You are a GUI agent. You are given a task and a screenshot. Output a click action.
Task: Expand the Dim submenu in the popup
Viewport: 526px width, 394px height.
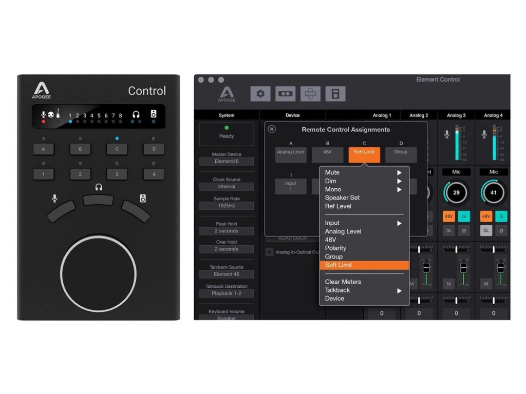point(364,181)
